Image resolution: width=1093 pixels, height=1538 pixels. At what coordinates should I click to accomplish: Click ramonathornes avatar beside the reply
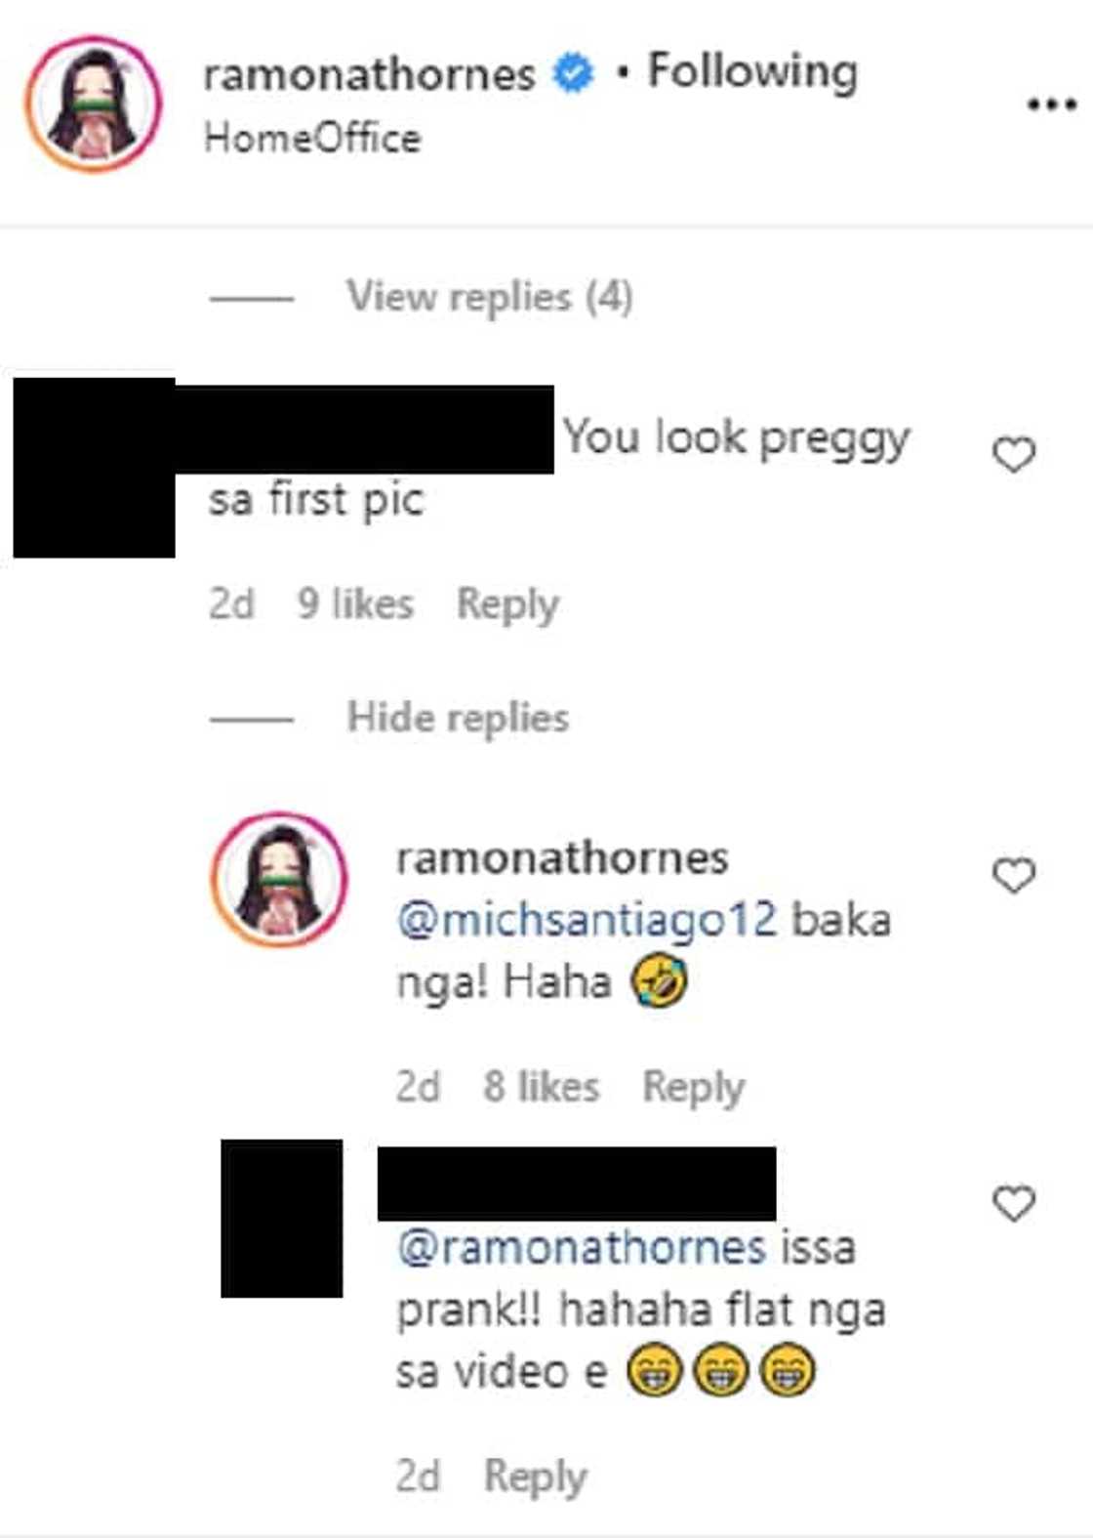click(x=280, y=880)
